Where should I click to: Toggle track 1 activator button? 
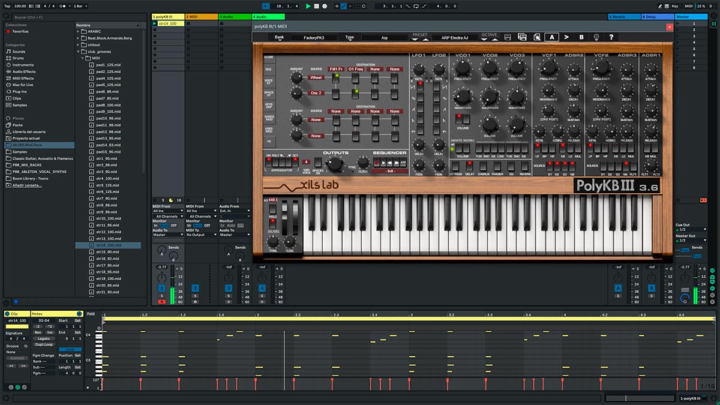[161, 289]
